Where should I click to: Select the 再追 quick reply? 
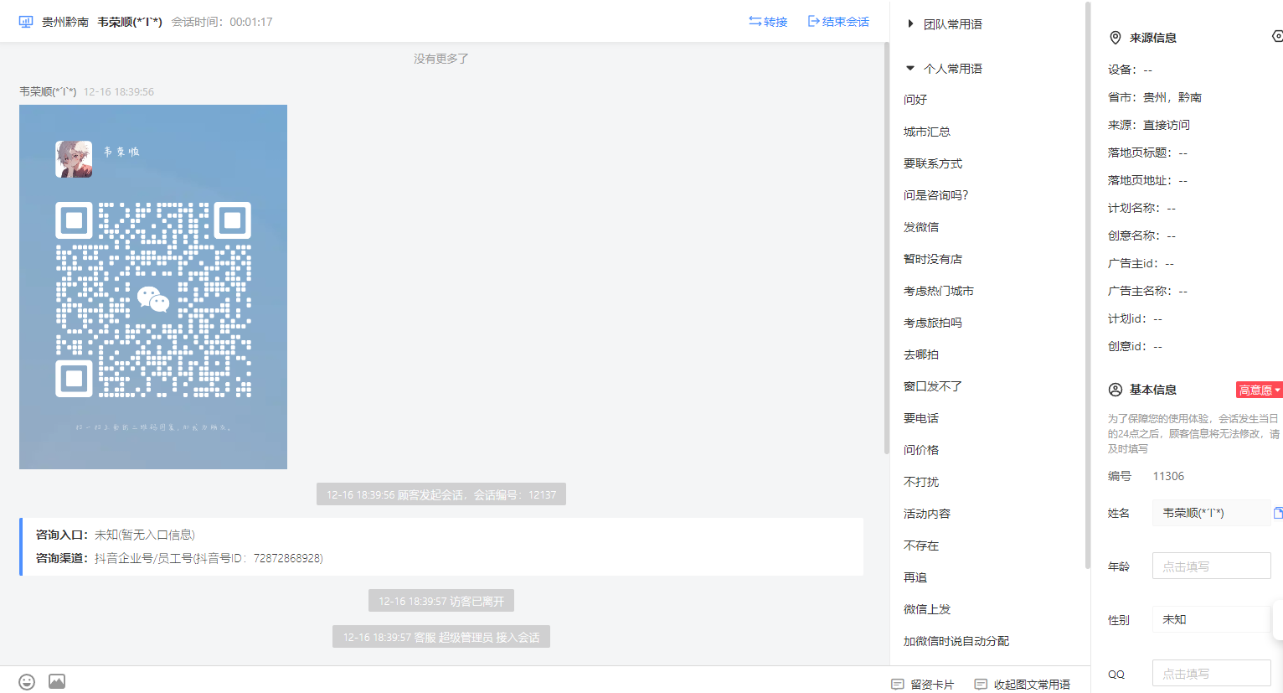click(915, 577)
